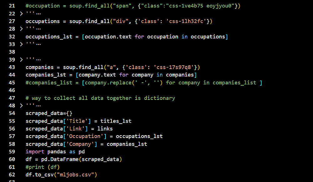This screenshot has height=182, width=313.
Task: Expand the folded region at line 48
Action: 21,106
